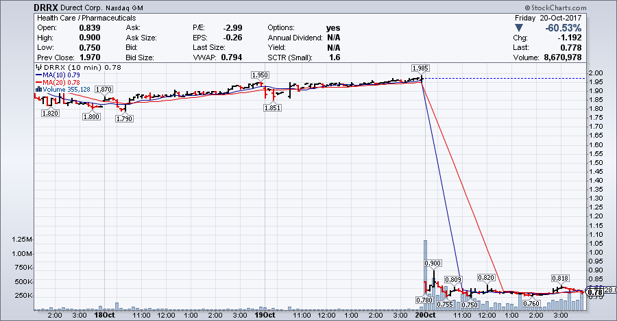Click the 1.851 low price annotation

272,107
